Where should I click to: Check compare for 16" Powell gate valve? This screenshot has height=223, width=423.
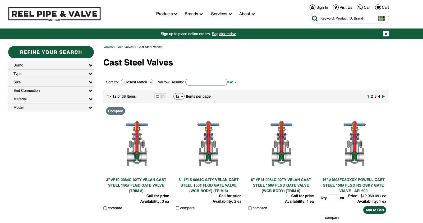click(x=322, y=217)
